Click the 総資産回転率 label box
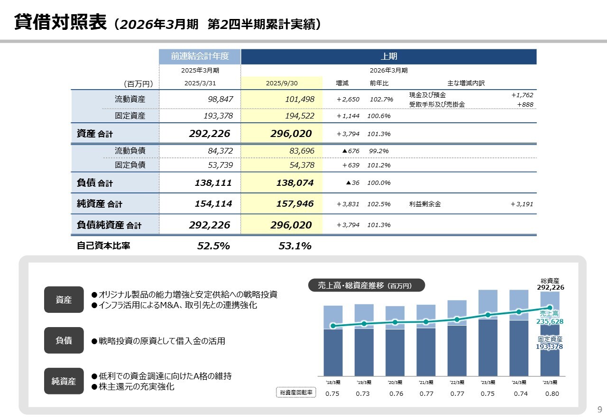Viewport: 607px width, 420px height. point(296,393)
